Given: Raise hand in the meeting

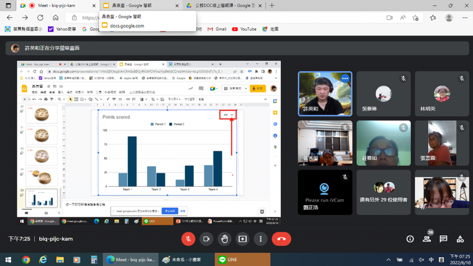Looking at the screenshot, I should coord(225,239).
